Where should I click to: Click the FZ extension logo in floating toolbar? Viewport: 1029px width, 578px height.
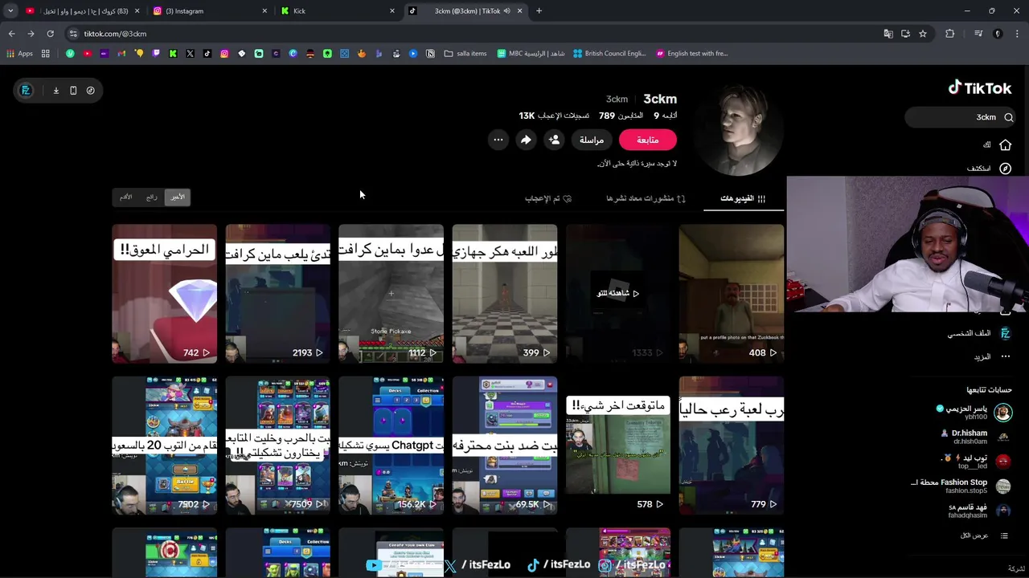click(26, 90)
